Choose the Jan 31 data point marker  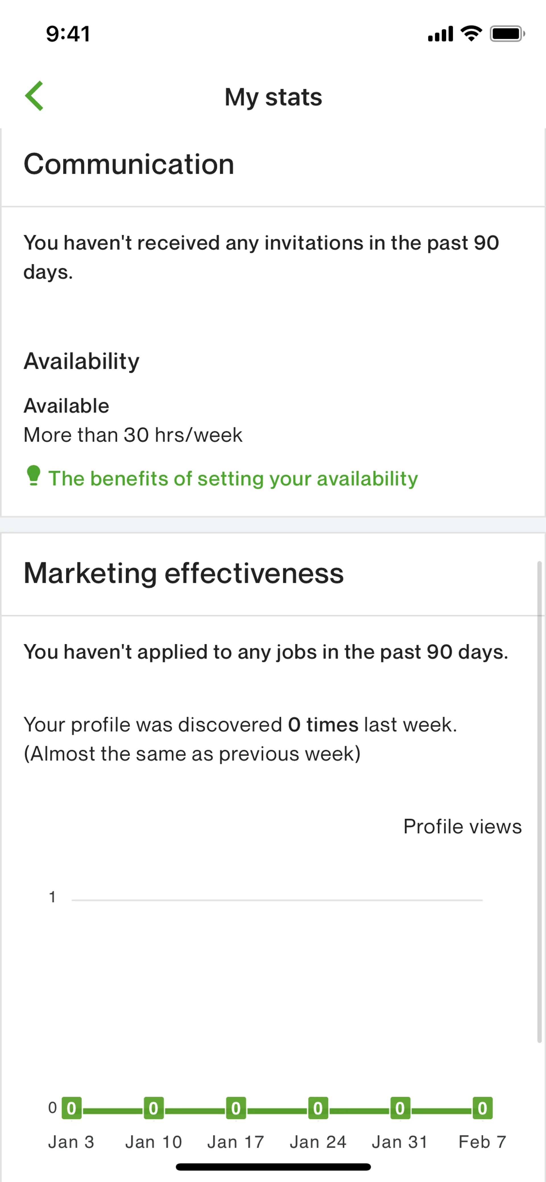[x=400, y=1108]
